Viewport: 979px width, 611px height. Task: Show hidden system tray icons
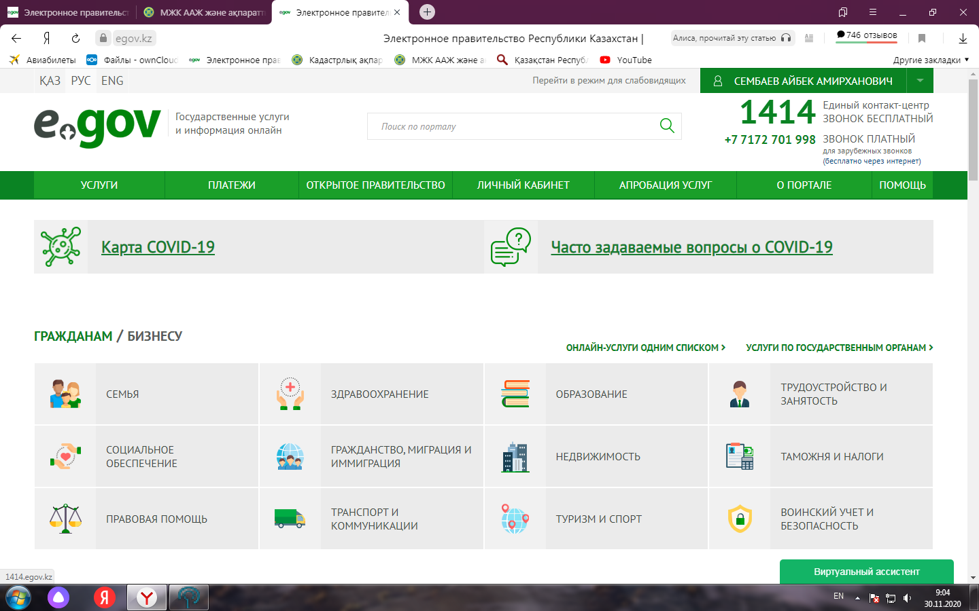click(x=857, y=598)
